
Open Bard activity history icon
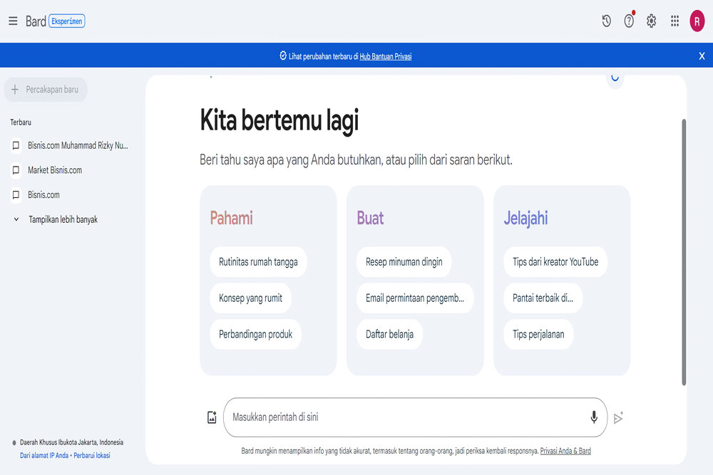606,21
